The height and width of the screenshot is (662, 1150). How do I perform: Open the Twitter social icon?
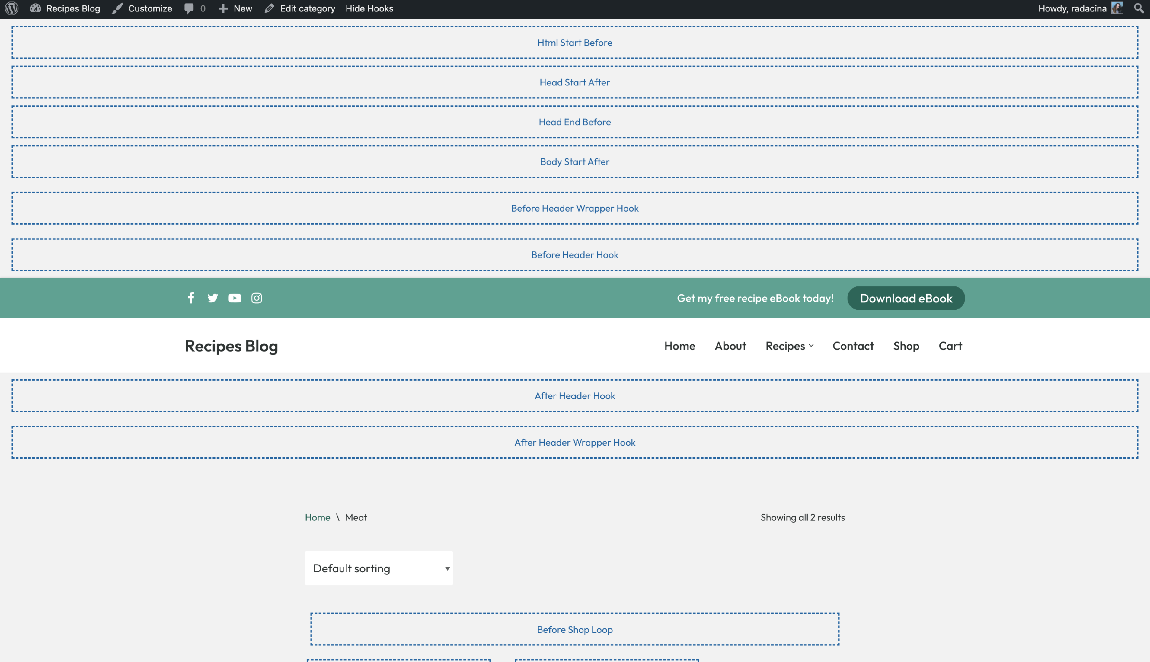coord(213,298)
